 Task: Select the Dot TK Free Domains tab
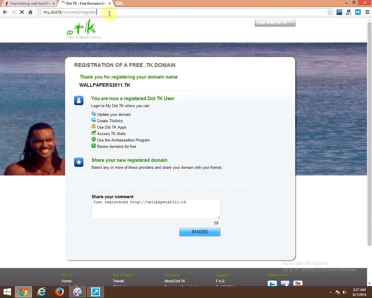click(86, 3)
